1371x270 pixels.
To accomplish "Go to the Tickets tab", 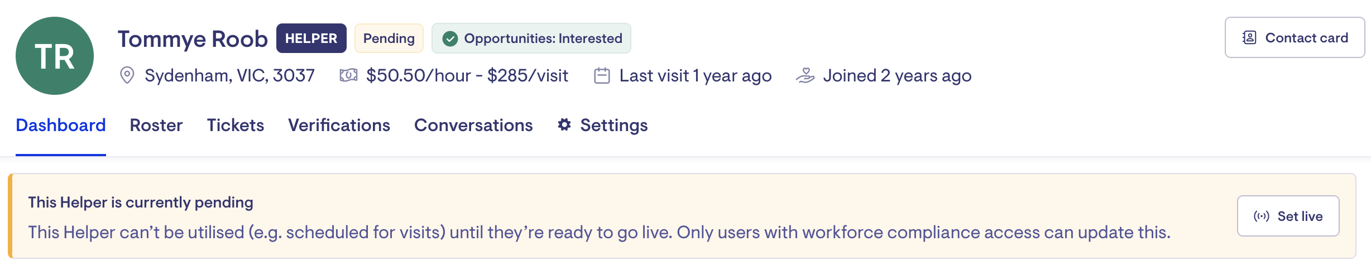I will pos(236,125).
